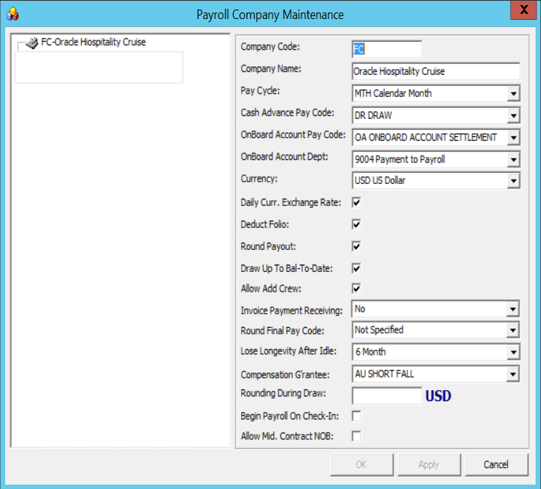
Task: Expand the Round Final Pay Code dropdown
Action: 512,331
